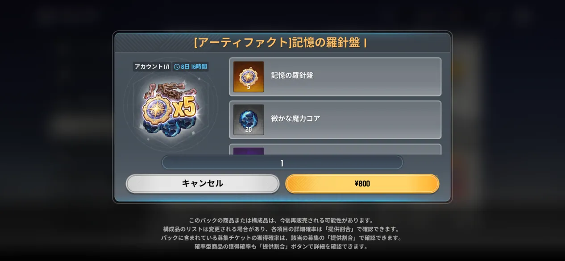Click the first disclaimer line about 再販売
The height and width of the screenshot is (261, 565).
281,220
